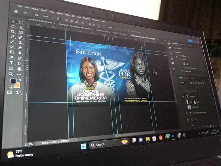
Task: Switch to Untitled-1-Recovered document tab
Action: point(40,21)
